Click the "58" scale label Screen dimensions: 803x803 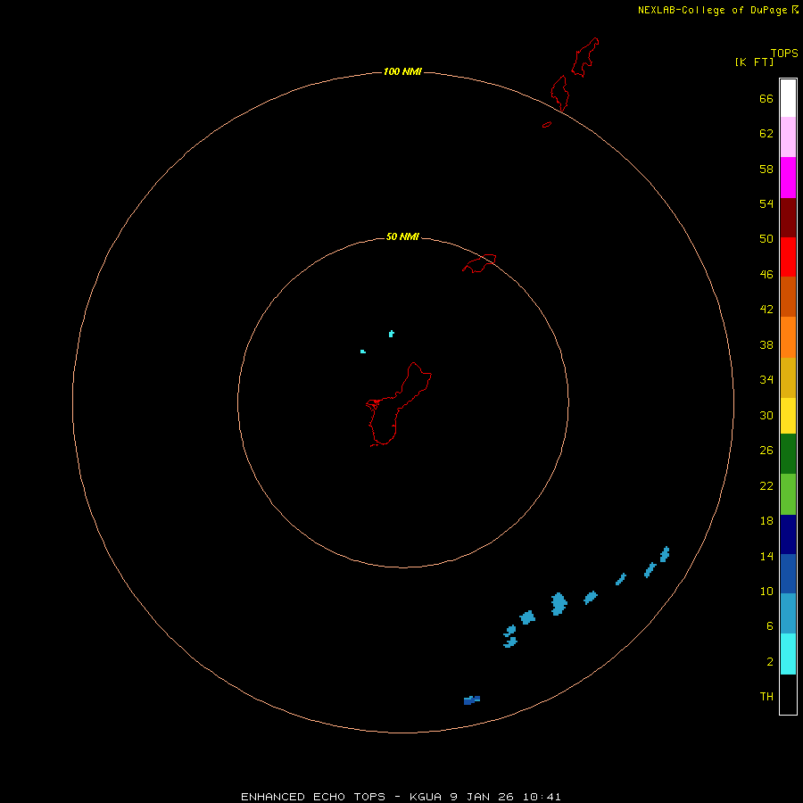pyautogui.click(x=766, y=169)
